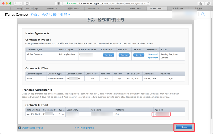The image size is (213, 134).
Task: Open the 'Watch the help video' link
Action: pos(32,128)
